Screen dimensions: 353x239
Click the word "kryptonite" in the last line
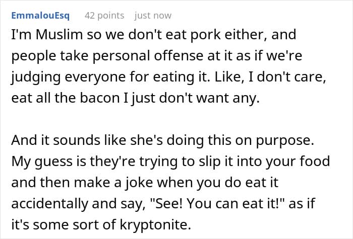point(155,225)
